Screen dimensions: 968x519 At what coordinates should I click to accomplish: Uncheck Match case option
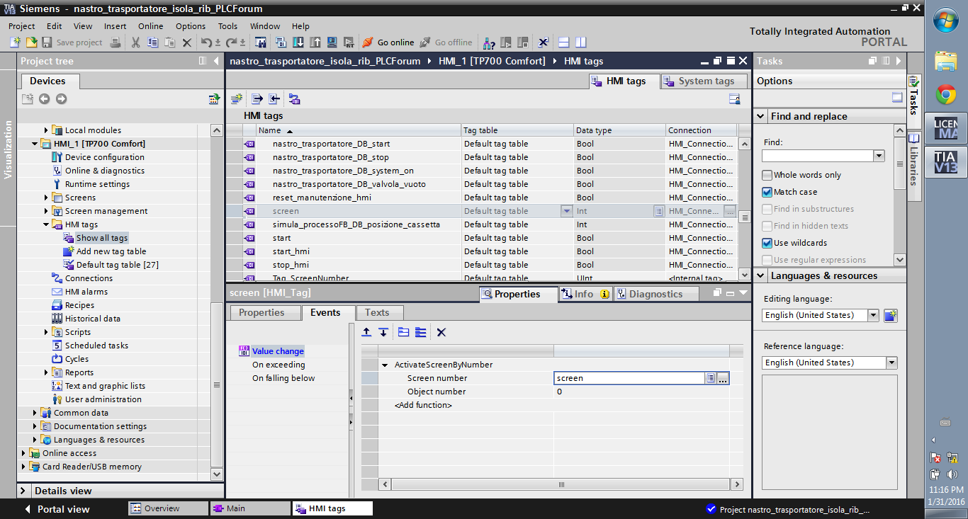767,192
